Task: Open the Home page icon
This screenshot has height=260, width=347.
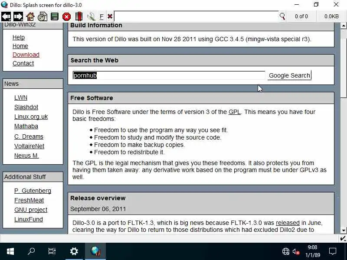Action: click(x=30, y=16)
